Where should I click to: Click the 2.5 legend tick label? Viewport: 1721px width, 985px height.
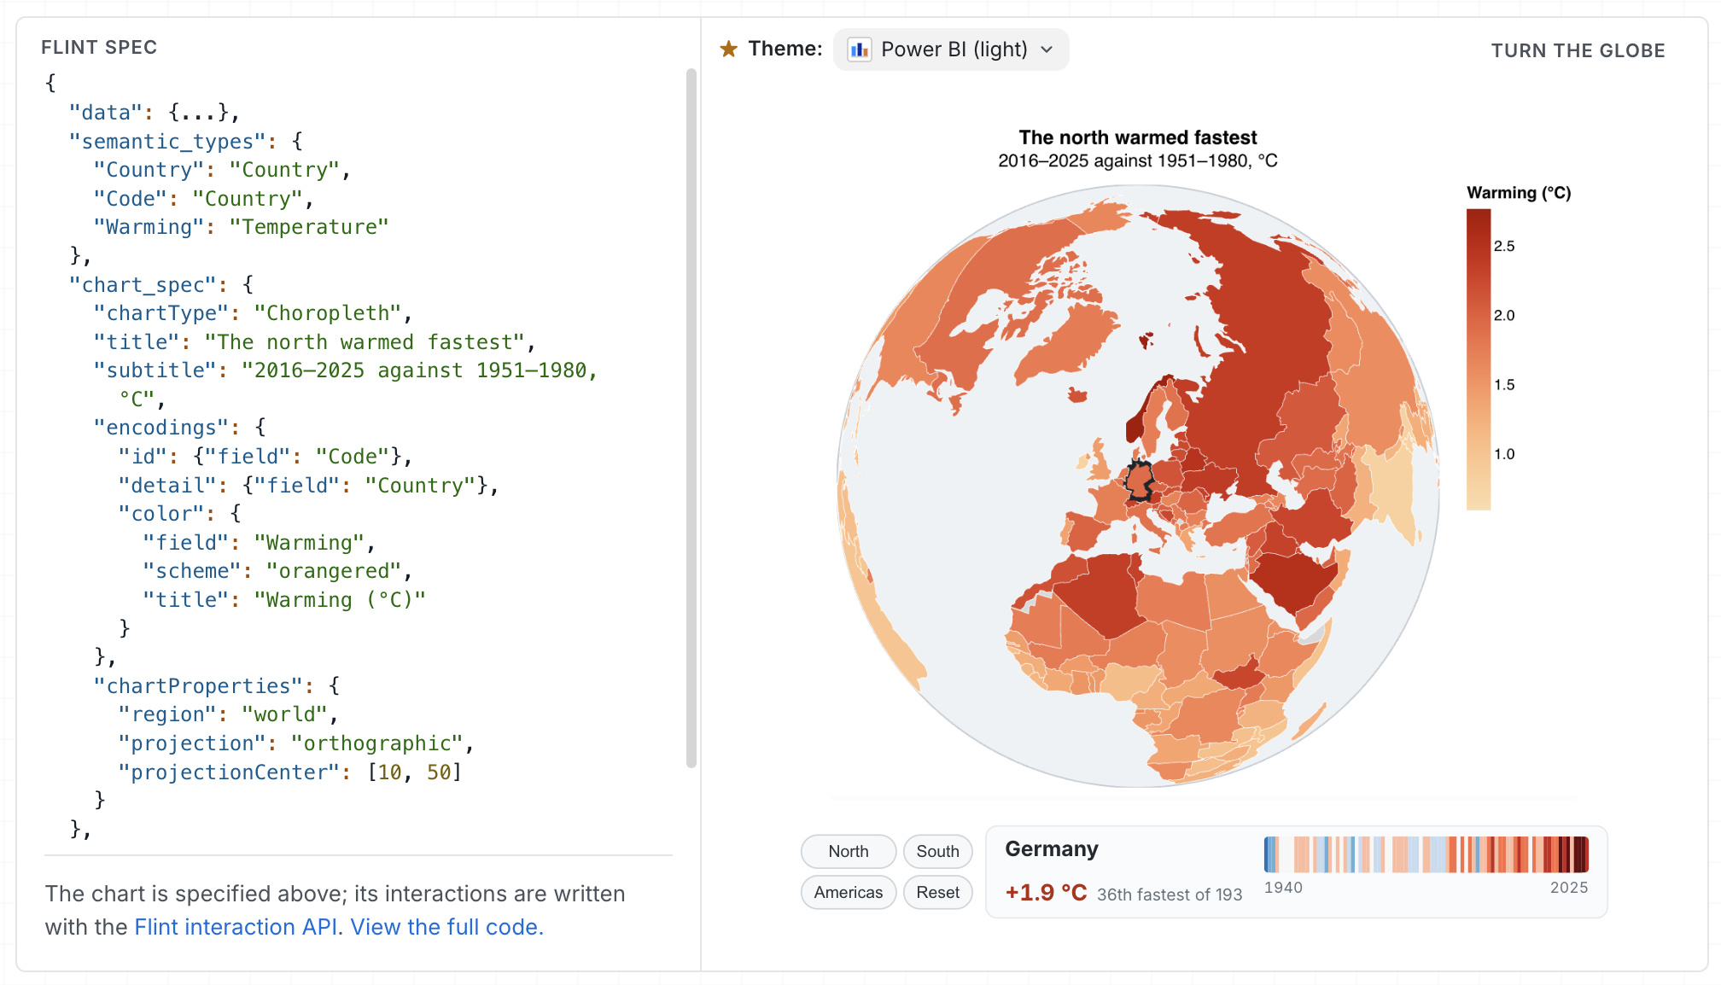[x=1504, y=246]
